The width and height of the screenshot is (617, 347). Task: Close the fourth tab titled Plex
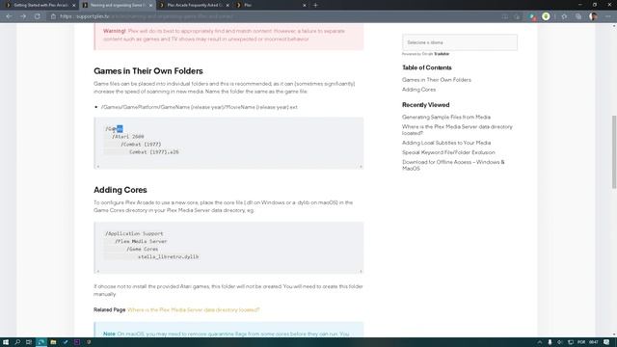(x=305, y=5)
